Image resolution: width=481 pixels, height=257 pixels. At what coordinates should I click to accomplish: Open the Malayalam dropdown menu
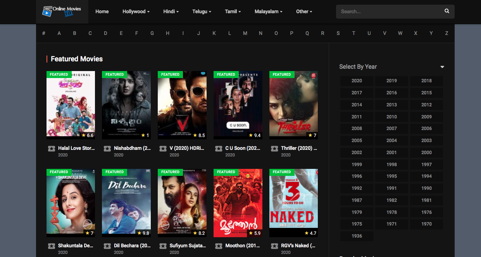click(x=268, y=12)
